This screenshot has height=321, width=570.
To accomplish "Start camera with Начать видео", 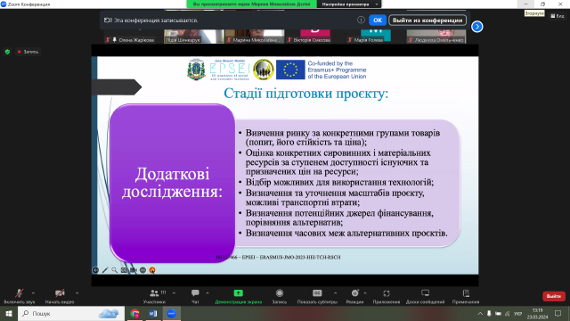I will (x=60, y=296).
